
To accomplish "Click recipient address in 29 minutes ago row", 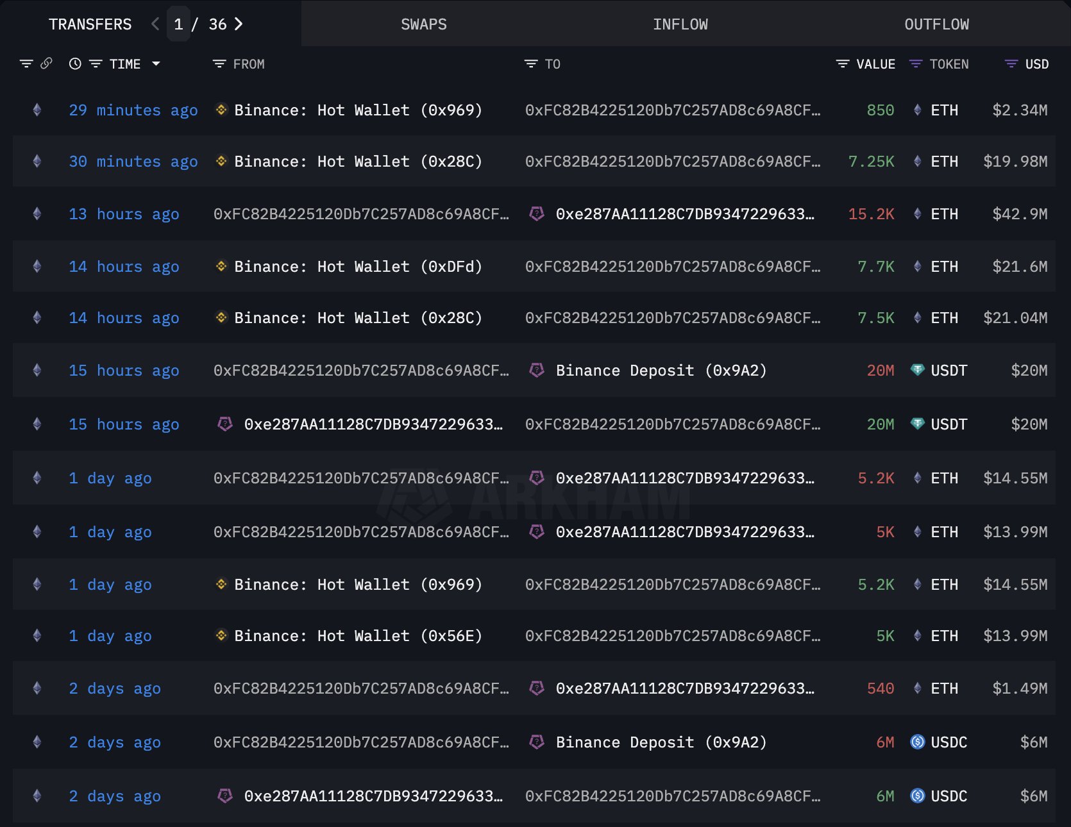I will click(673, 110).
